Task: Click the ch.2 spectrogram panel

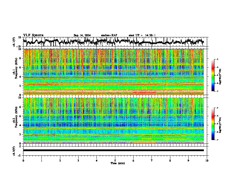Action: [113, 121]
